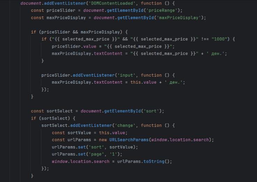Click URLSearchParams constructor name

(129, 140)
